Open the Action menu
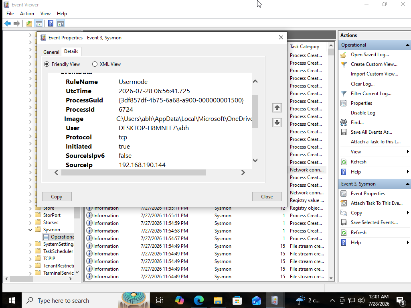This screenshot has width=411, height=308. click(x=27, y=14)
